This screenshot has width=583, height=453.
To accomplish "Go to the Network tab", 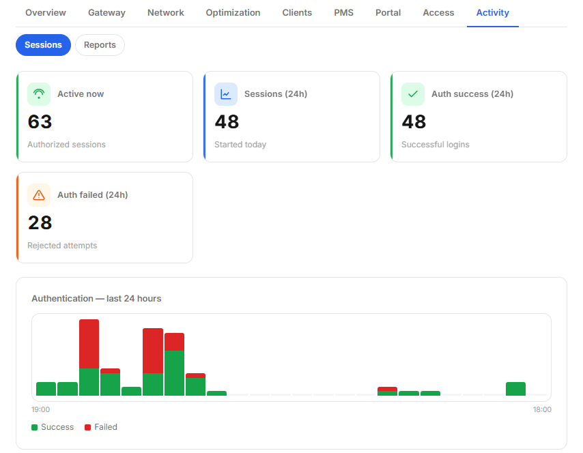I will [165, 13].
